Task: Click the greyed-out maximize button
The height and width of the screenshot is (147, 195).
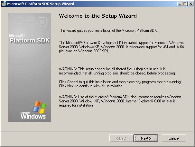Action: point(185,4)
